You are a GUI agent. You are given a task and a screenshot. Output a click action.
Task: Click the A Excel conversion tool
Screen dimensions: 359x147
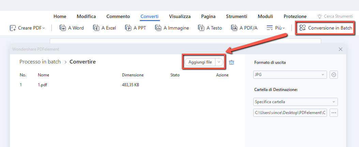[104, 28]
